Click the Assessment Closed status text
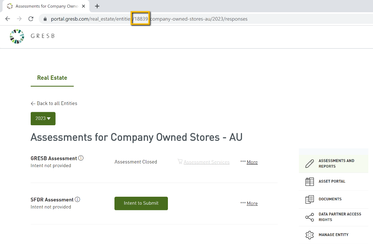The width and height of the screenshot is (373, 244). (136, 162)
